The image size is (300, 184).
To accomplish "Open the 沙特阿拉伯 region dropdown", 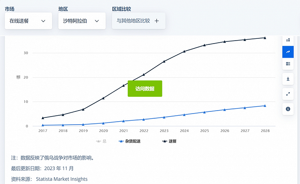I will pos(81,21).
